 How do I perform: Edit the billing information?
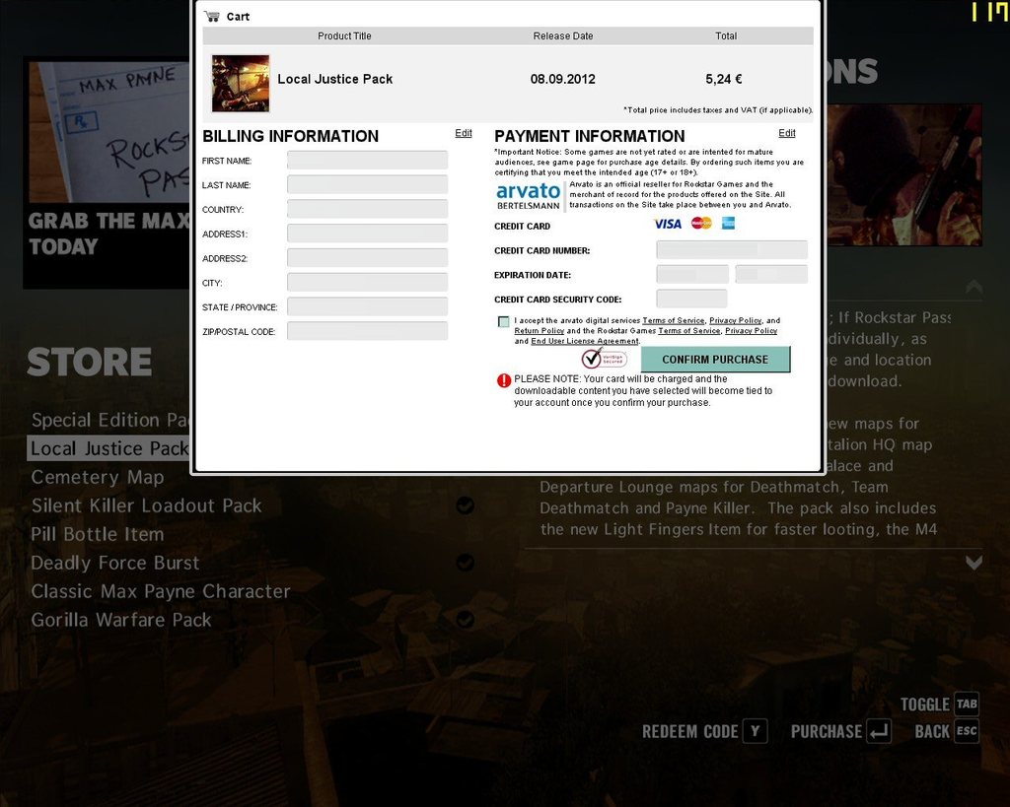(x=464, y=133)
